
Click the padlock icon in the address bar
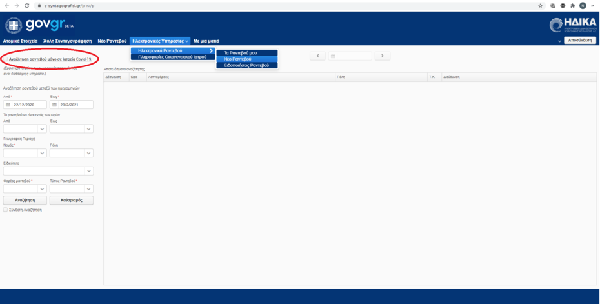39,6
